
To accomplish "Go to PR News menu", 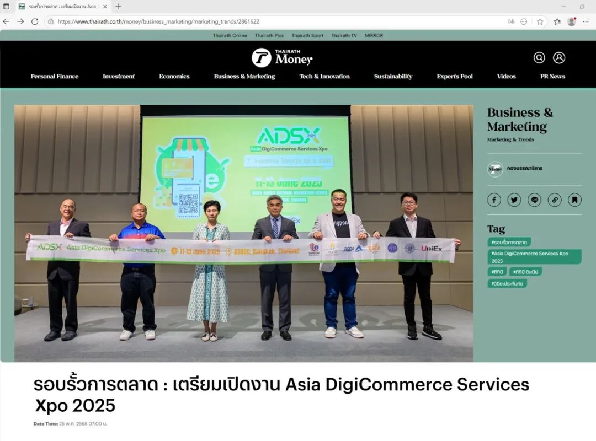I will click(552, 77).
